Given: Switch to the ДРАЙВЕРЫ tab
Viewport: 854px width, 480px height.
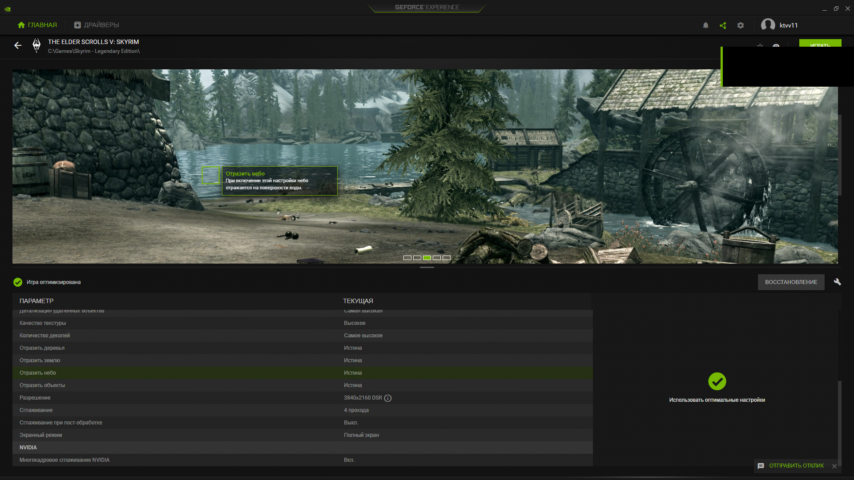Looking at the screenshot, I should (97, 25).
